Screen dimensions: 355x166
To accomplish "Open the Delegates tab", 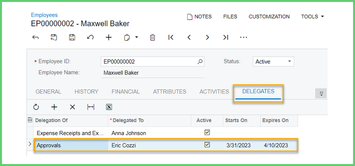I will pyautogui.click(x=258, y=92).
